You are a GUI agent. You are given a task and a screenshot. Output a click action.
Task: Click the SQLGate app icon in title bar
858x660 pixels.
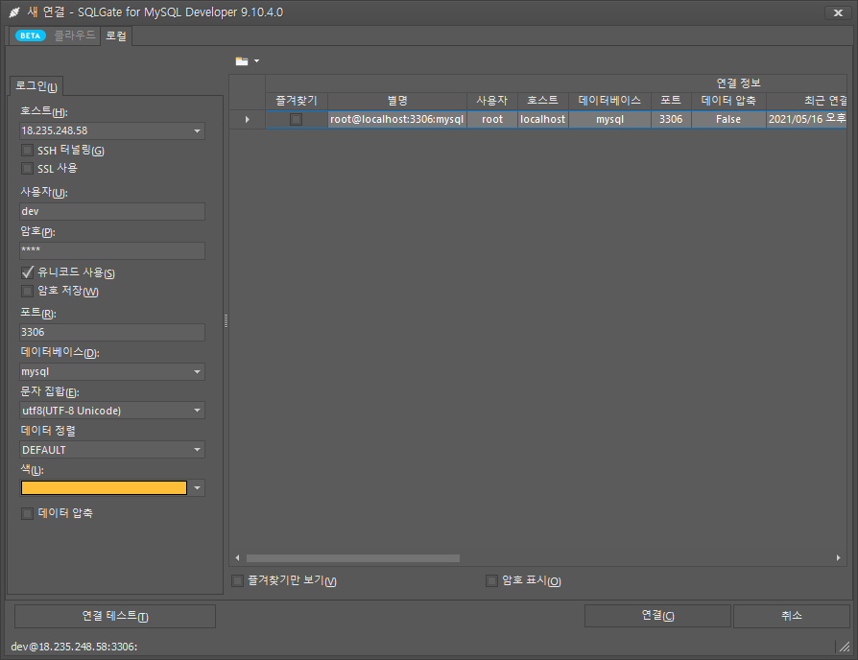(x=14, y=12)
